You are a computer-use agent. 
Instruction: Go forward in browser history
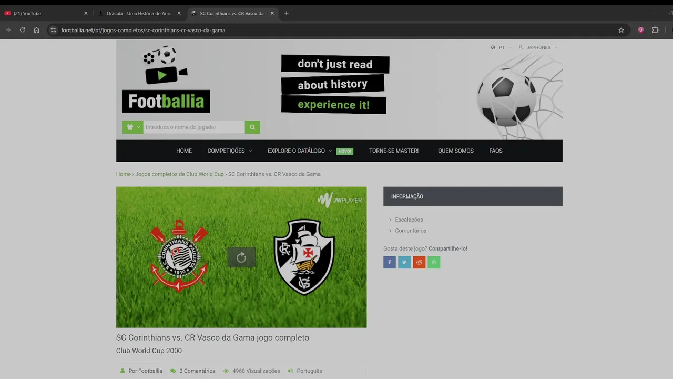tap(8, 30)
